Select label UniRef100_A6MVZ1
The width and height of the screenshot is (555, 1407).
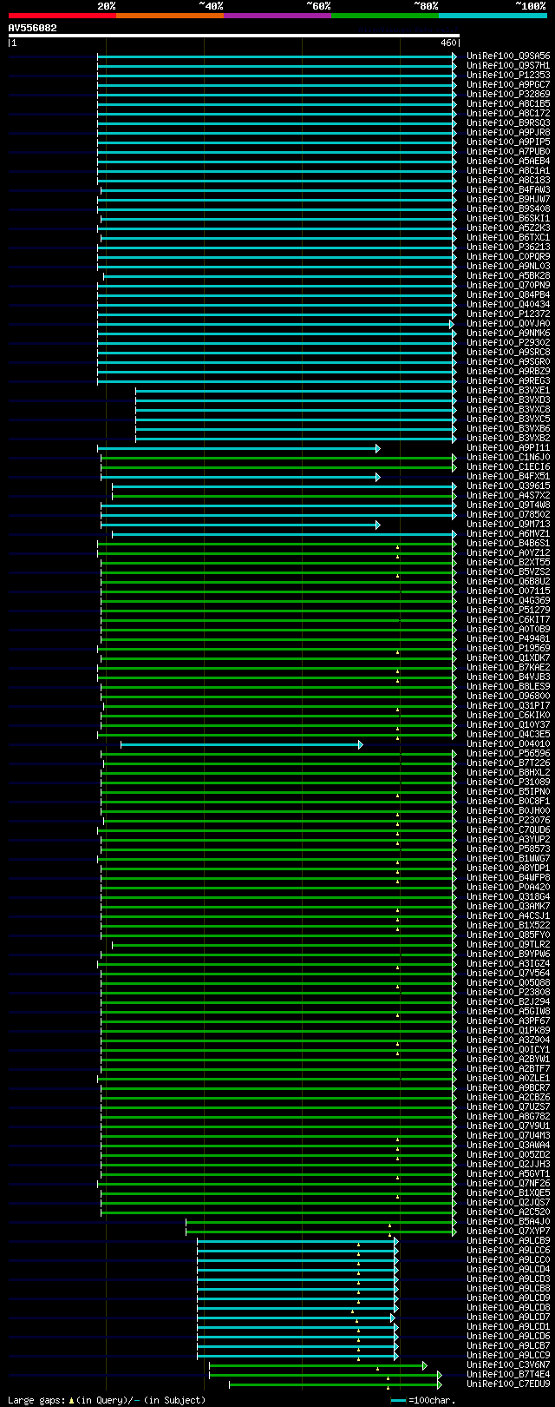508,533
